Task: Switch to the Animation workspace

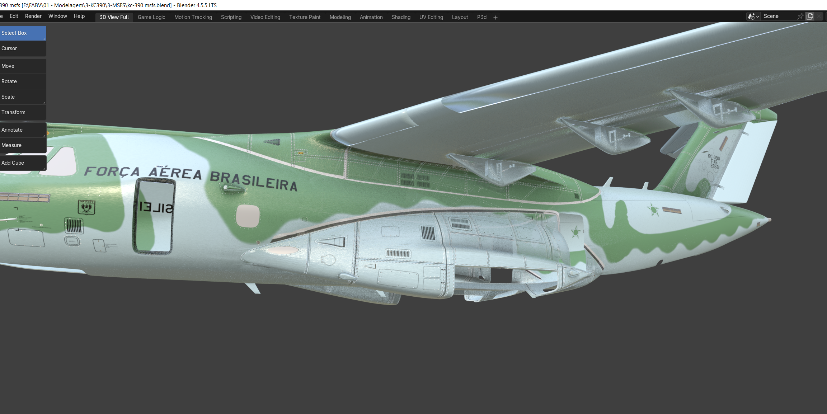Action: [x=371, y=17]
